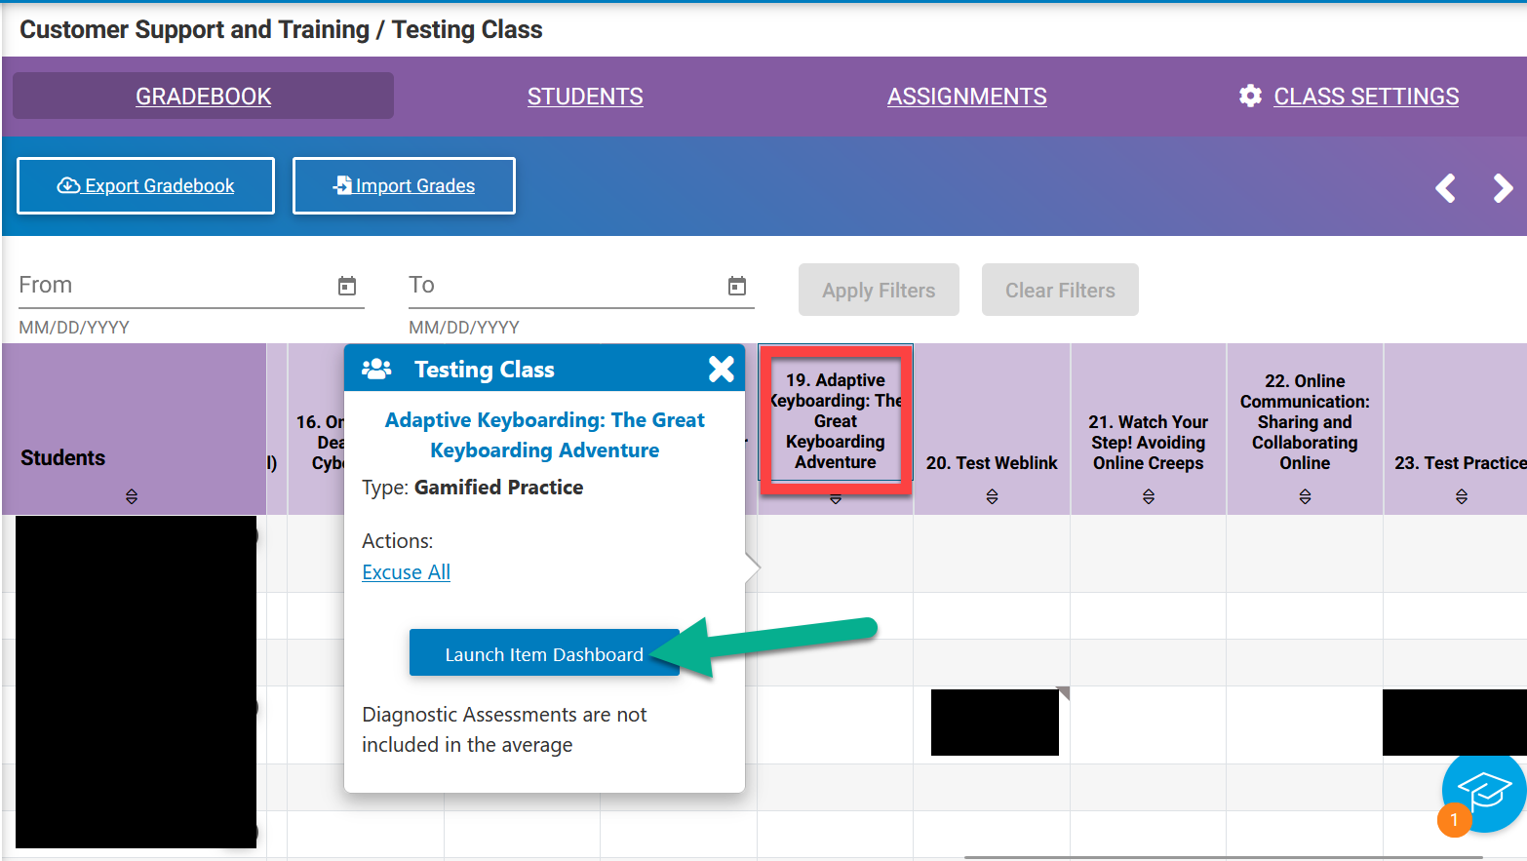Image resolution: width=1527 pixels, height=861 pixels.
Task: Launch the Item Dashboard
Action: [x=544, y=654]
